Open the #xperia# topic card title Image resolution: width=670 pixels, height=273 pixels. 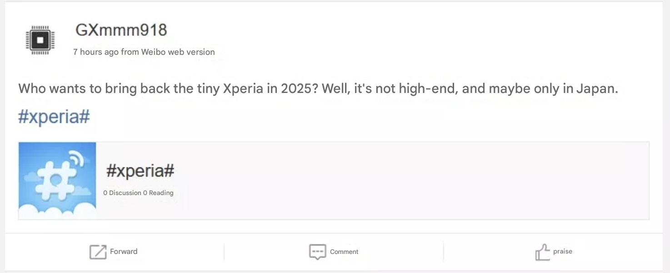(x=140, y=171)
